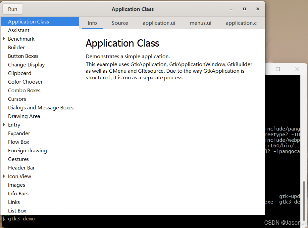Click the Run button
This screenshot has height=228, width=308.
tap(13, 9)
